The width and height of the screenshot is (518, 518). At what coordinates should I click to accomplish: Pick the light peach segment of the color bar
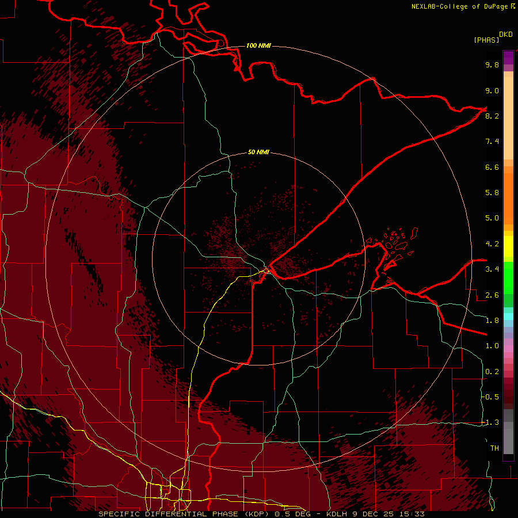pos(508,118)
